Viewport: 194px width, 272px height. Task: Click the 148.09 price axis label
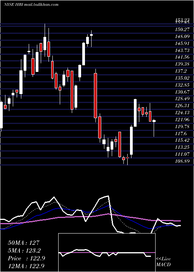[x=182, y=37]
